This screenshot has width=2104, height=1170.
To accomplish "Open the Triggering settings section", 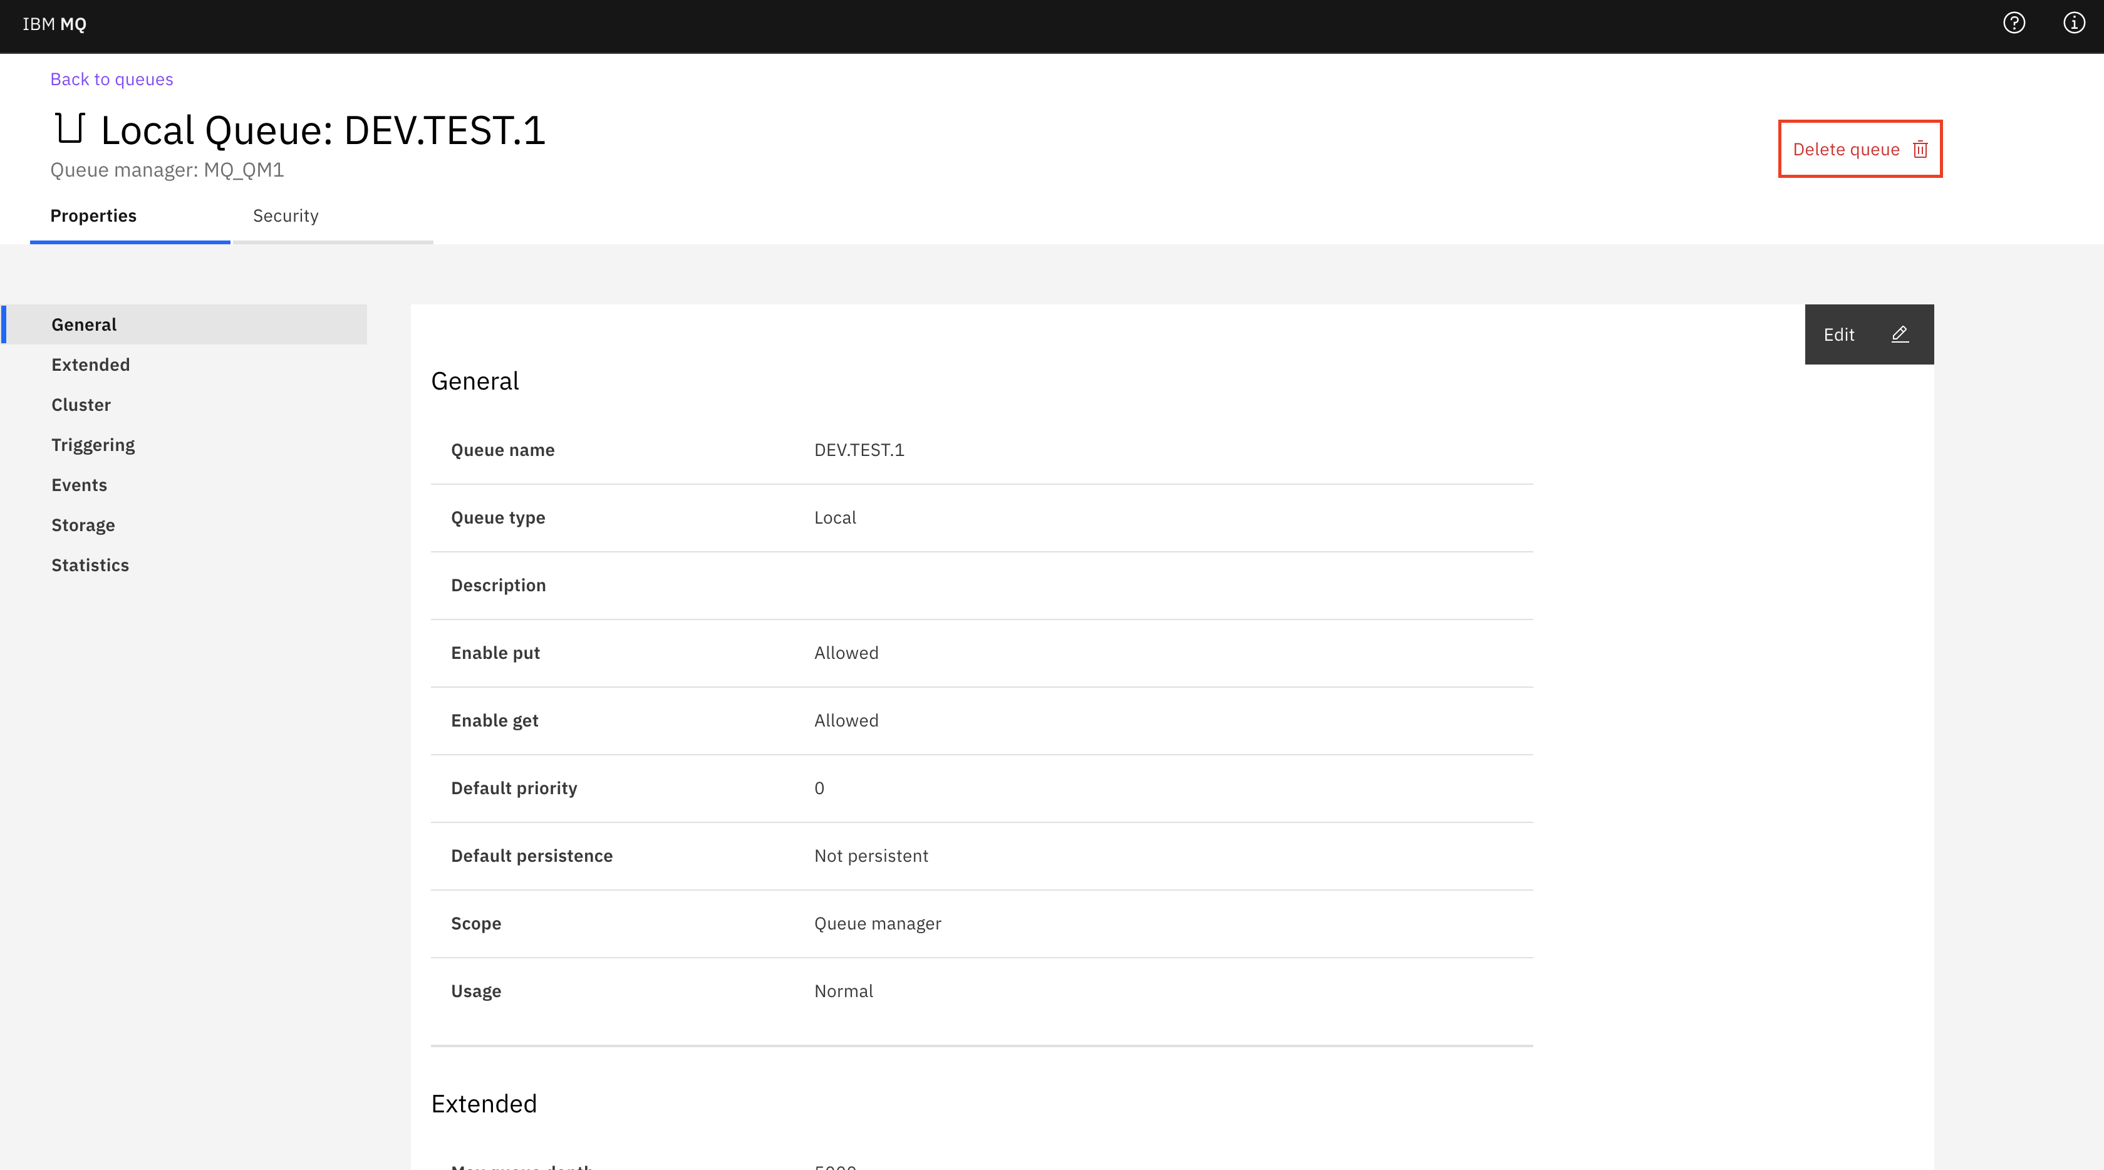I will tap(92, 444).
